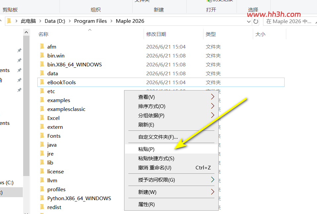
Task: Select the redist folder icon
Action: point(42,207)
